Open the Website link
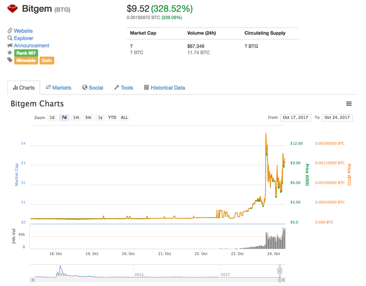 (x=23, y=31)
